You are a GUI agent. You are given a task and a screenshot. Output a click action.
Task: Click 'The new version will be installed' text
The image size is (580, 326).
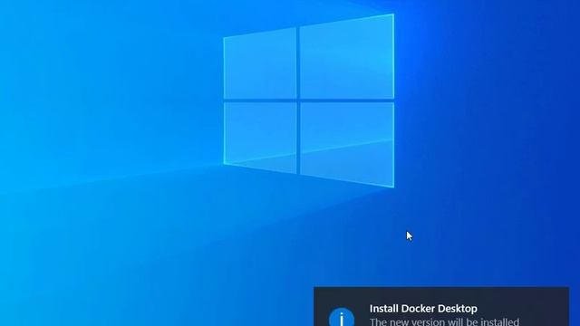click(444, 322)
